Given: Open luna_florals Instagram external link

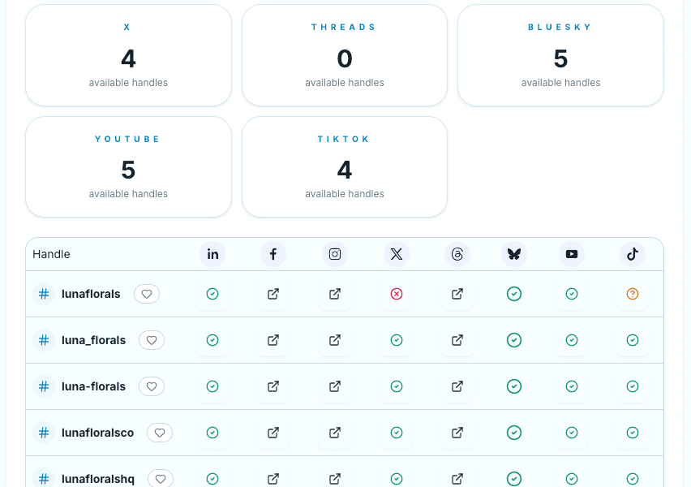Looking at the screenshot, I should [335, 340].
